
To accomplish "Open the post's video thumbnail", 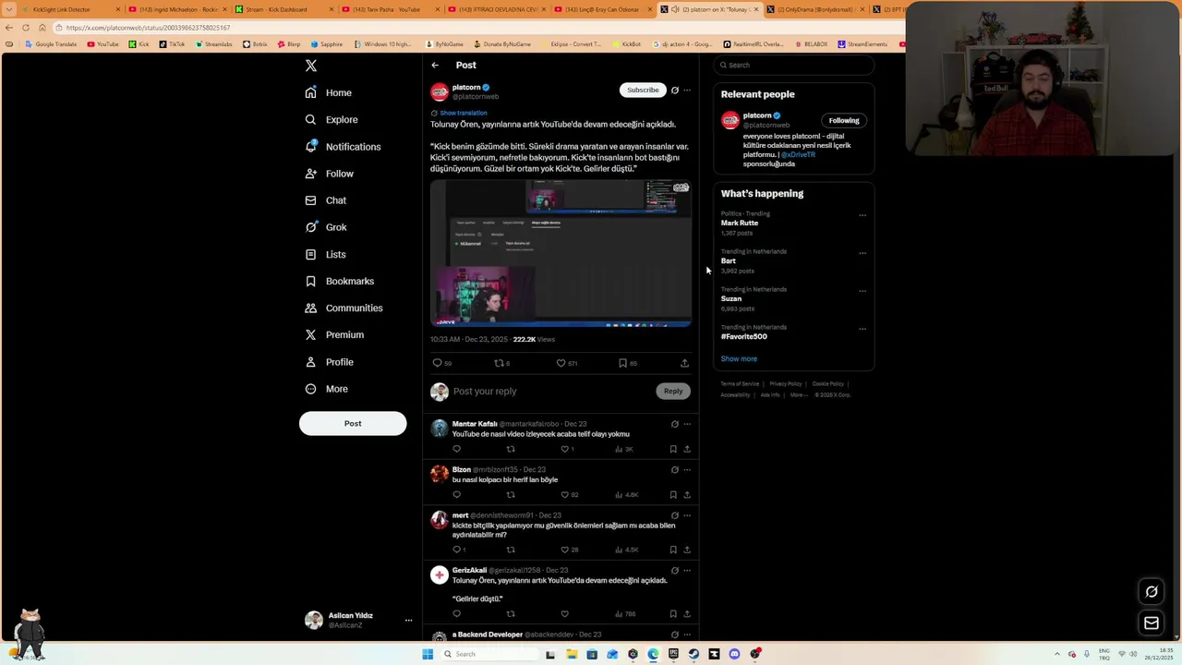I will tap(561, 253).
